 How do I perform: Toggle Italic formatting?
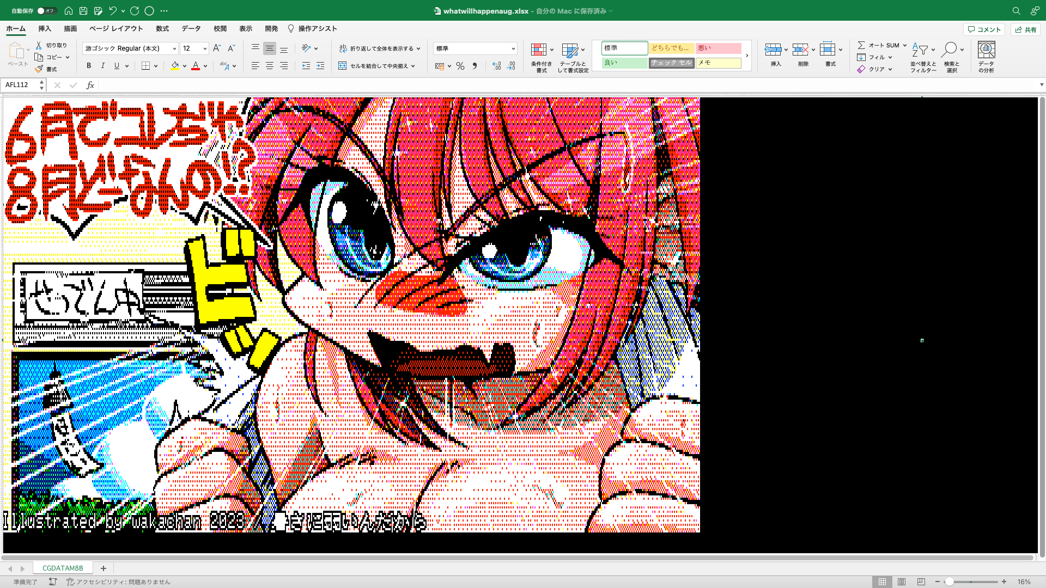(x=102, y=66)
